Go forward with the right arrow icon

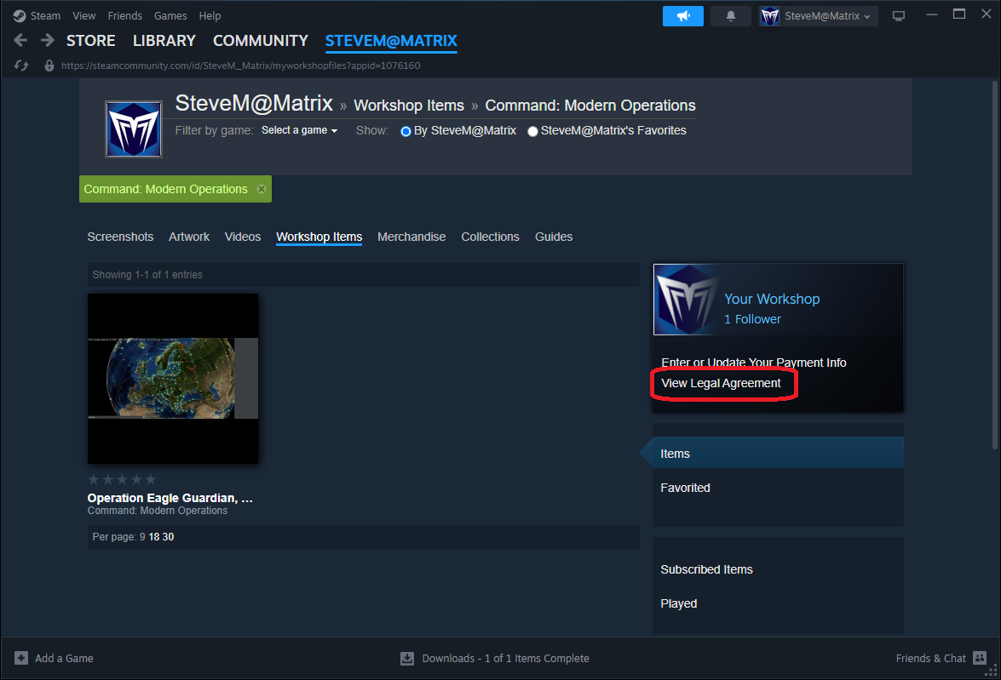(x=47, y=41)
